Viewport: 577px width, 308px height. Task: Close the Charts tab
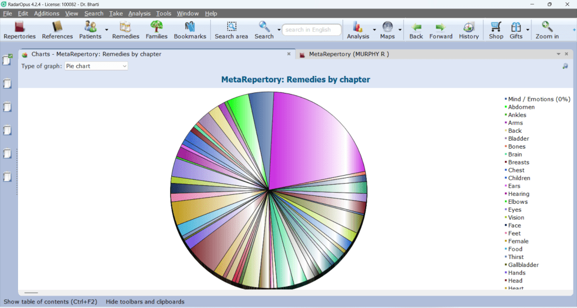(289, 54)
